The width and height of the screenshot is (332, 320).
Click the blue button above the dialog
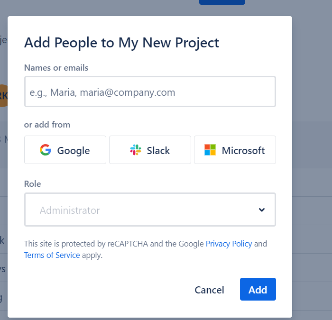coord(222,2)
